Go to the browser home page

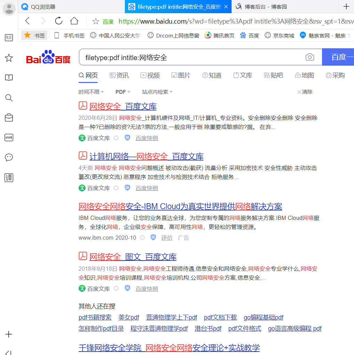click(74, 21)
